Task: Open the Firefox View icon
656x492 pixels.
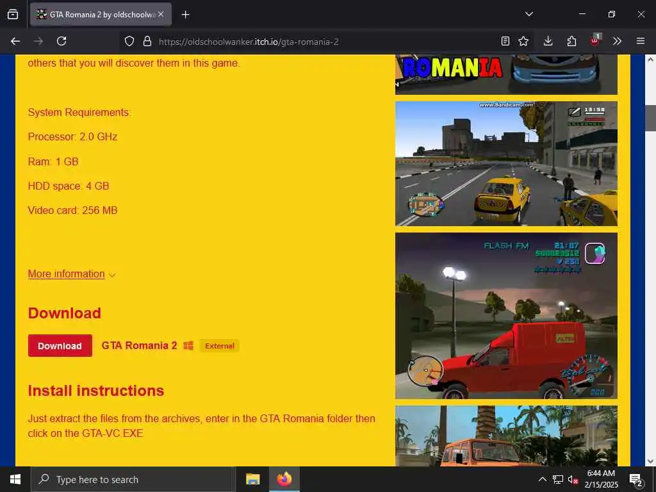Action: [13, 14]
